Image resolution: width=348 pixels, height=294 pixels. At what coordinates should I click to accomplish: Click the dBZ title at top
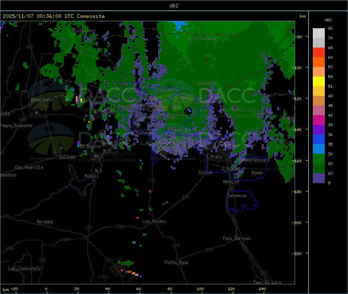(x=174, y=6)
